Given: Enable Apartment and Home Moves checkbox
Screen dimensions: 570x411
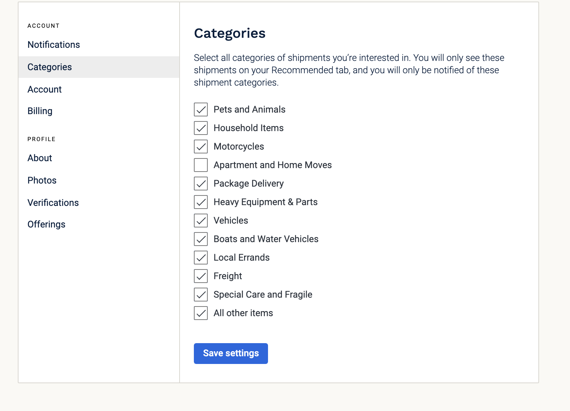Looking at the screenshot, I should (201, 165).
